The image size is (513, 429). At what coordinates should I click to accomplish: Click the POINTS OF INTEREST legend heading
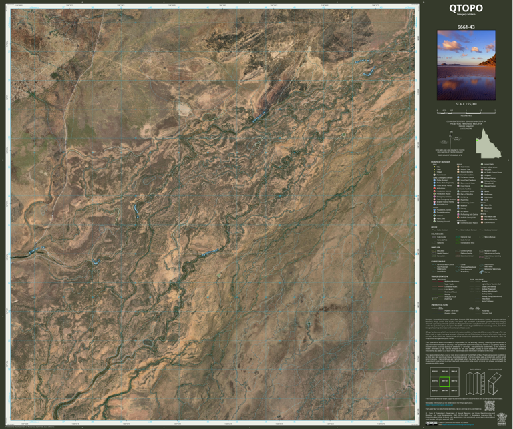point(440,162)
